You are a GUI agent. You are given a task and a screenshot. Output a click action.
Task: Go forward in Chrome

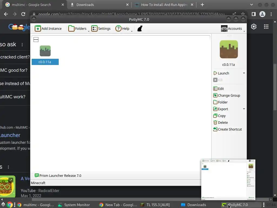click(15, 14)
